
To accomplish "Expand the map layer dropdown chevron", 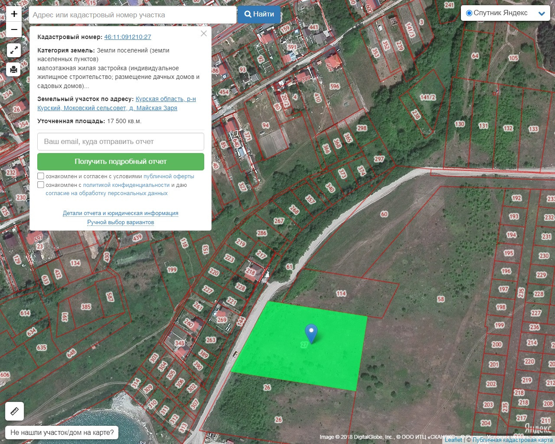I will click(542, 13).
